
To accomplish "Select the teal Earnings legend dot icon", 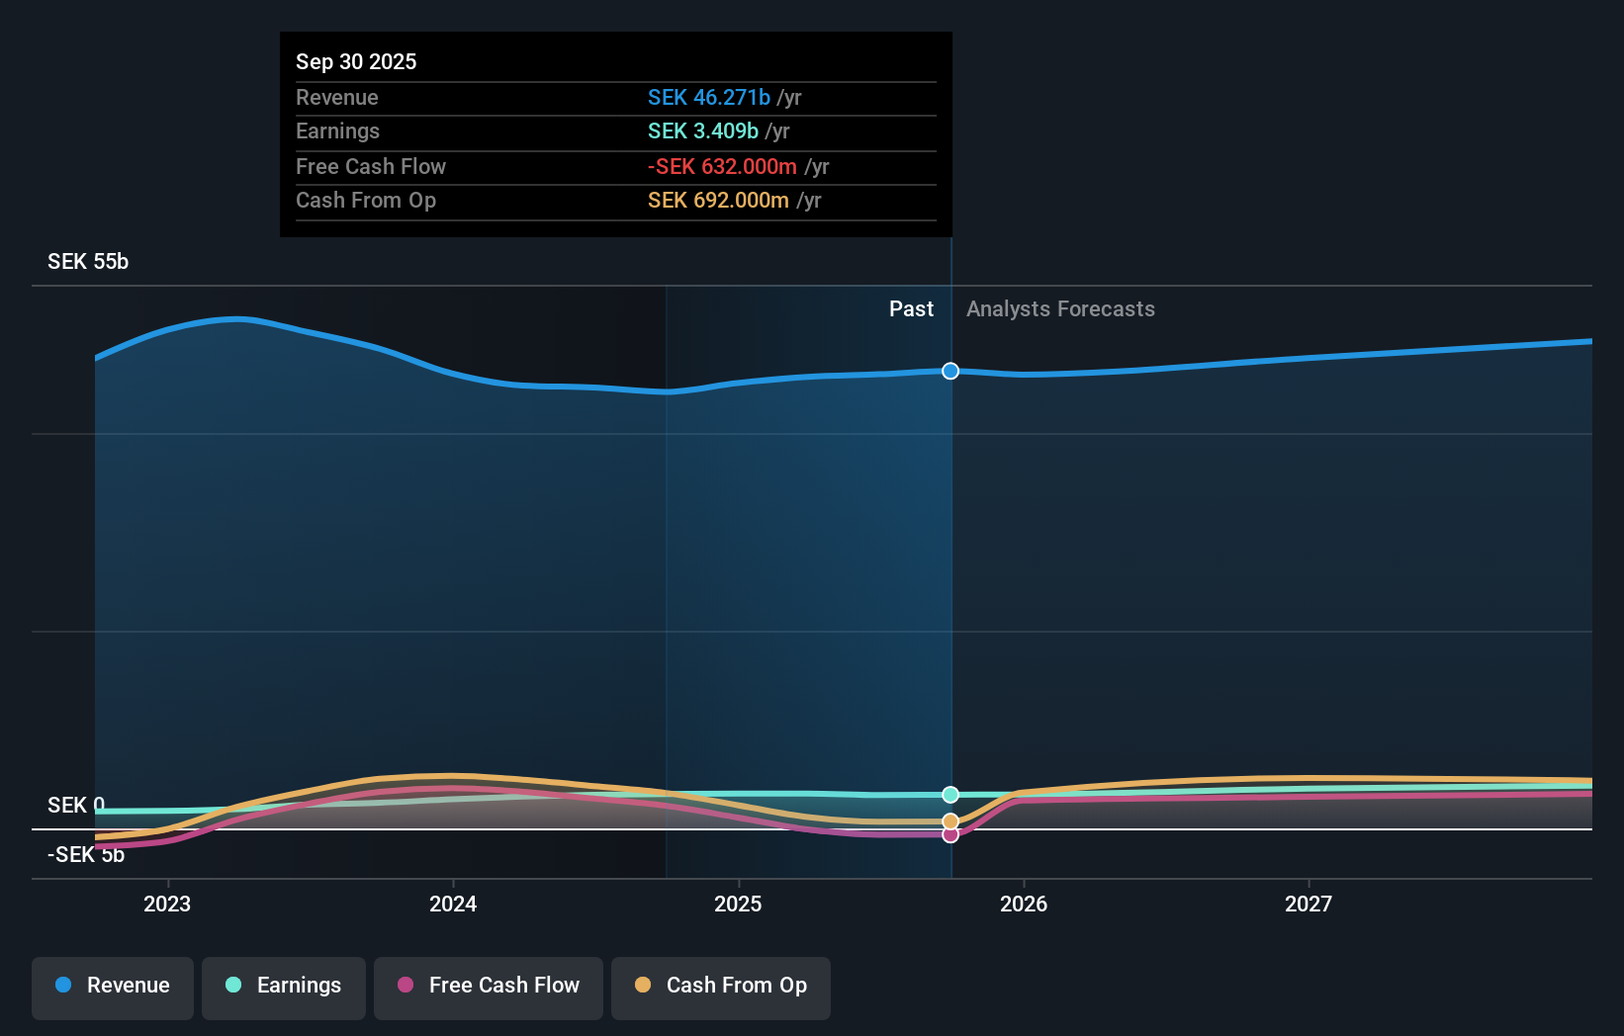I will 232,986.
